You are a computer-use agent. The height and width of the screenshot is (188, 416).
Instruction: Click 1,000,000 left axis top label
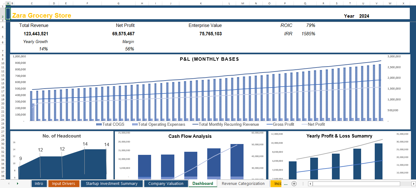[19, 57]
